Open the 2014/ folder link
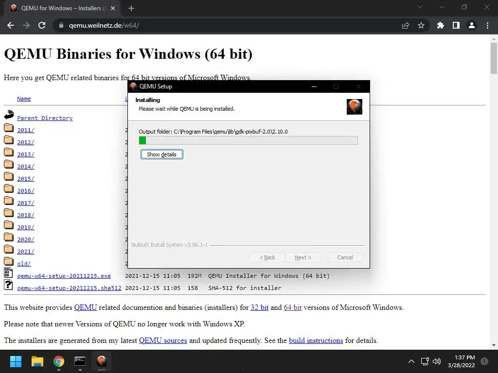 pyautogui.click(x=26, y=167)
